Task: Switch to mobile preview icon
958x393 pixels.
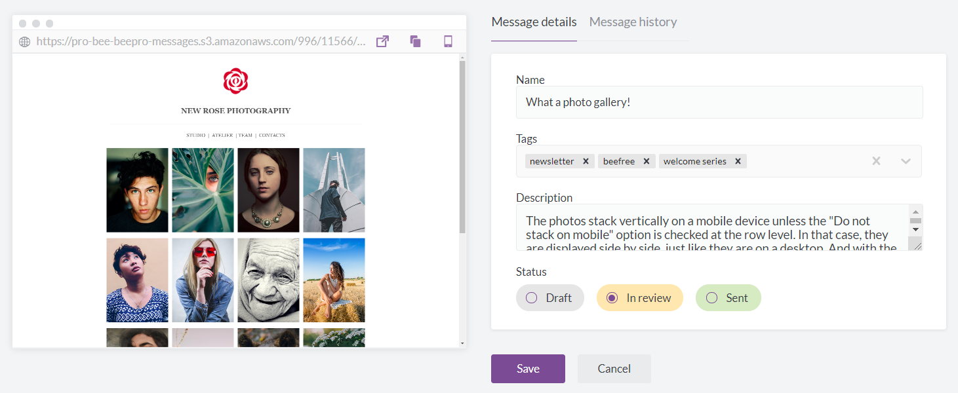Action: tap(449, 41)
